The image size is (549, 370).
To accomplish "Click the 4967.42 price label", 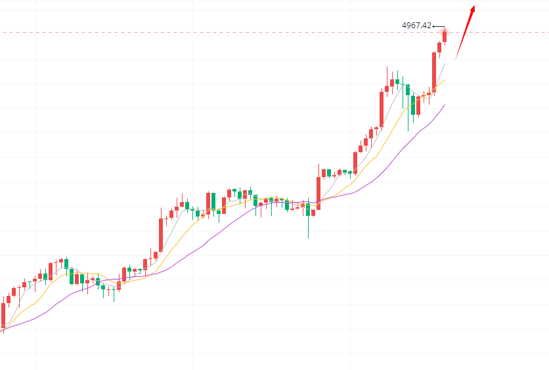I will click(x=416, y=26).
